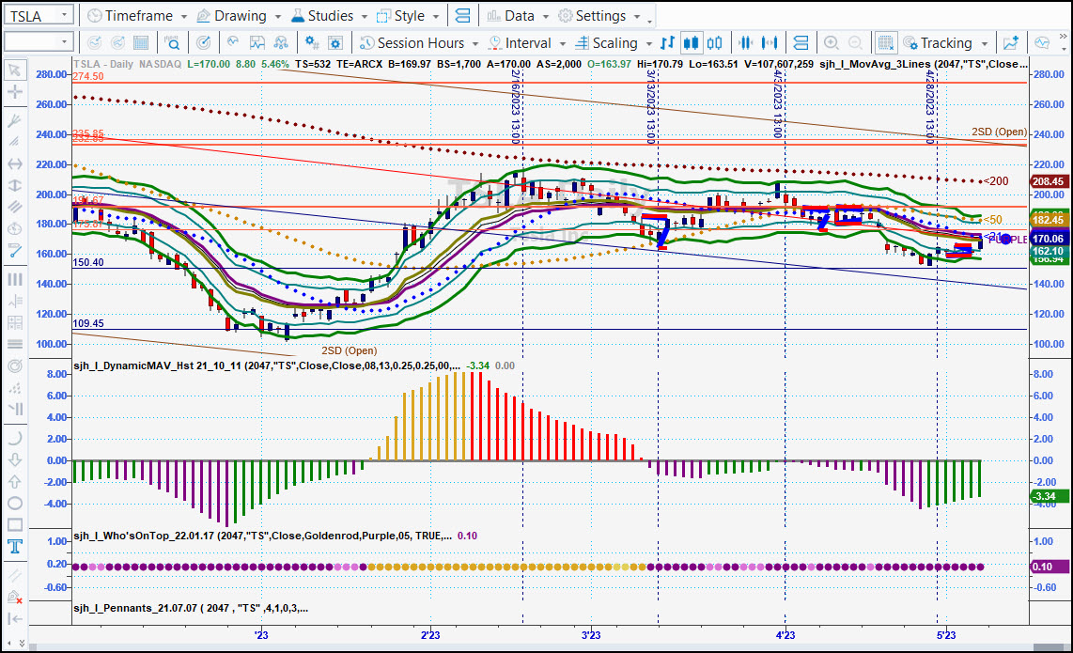Image resolution: width=1073 pixels, height=653 pixels.
Task: Click the radar target icon in toolbar
Action: point(203,43)
